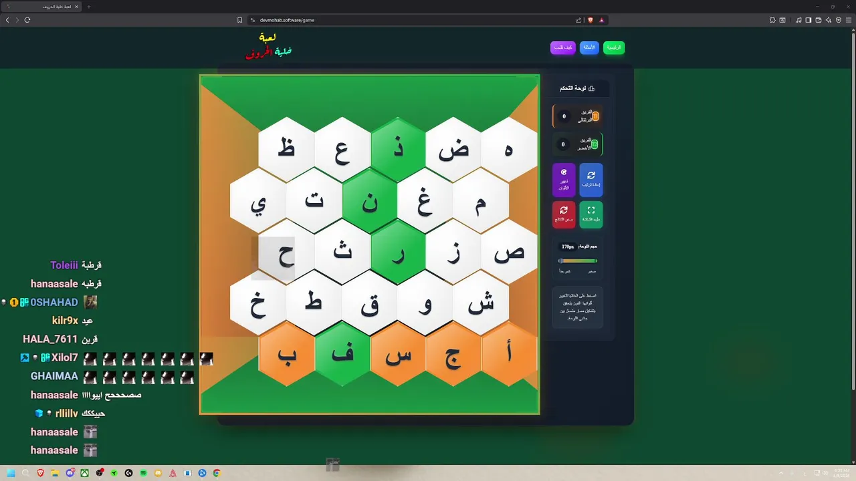Screen dimensions: 856x481
Task: Click the green الرئيسية home nav button
Action: (x=614, y=47)
